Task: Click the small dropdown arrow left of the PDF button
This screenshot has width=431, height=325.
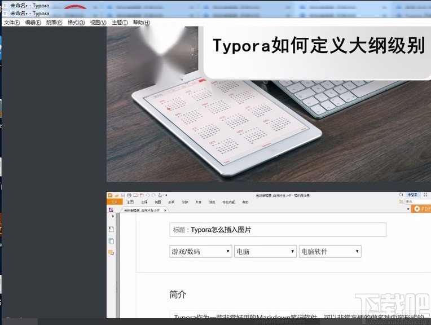Action: (x=408, y=209)
